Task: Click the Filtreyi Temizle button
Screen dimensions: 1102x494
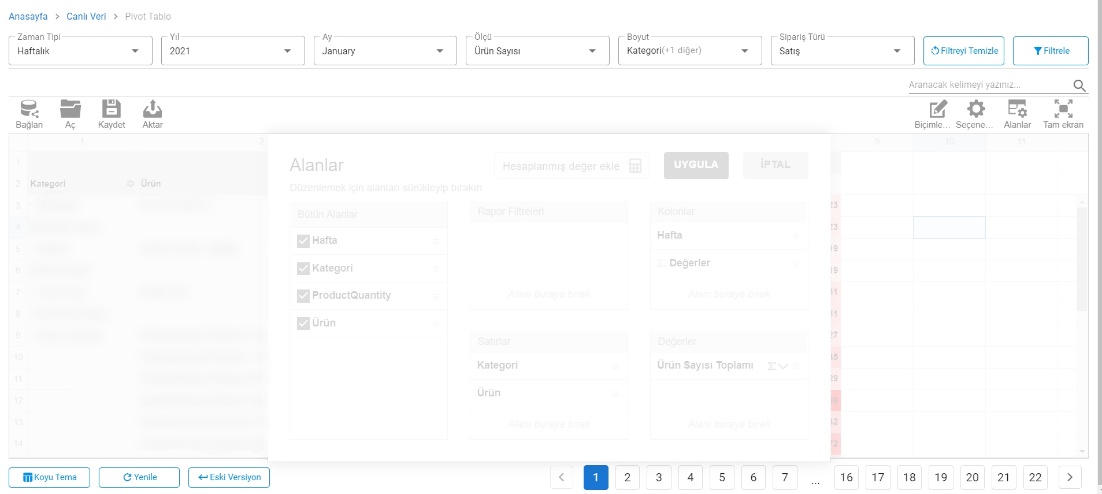Action: point(964,51)
